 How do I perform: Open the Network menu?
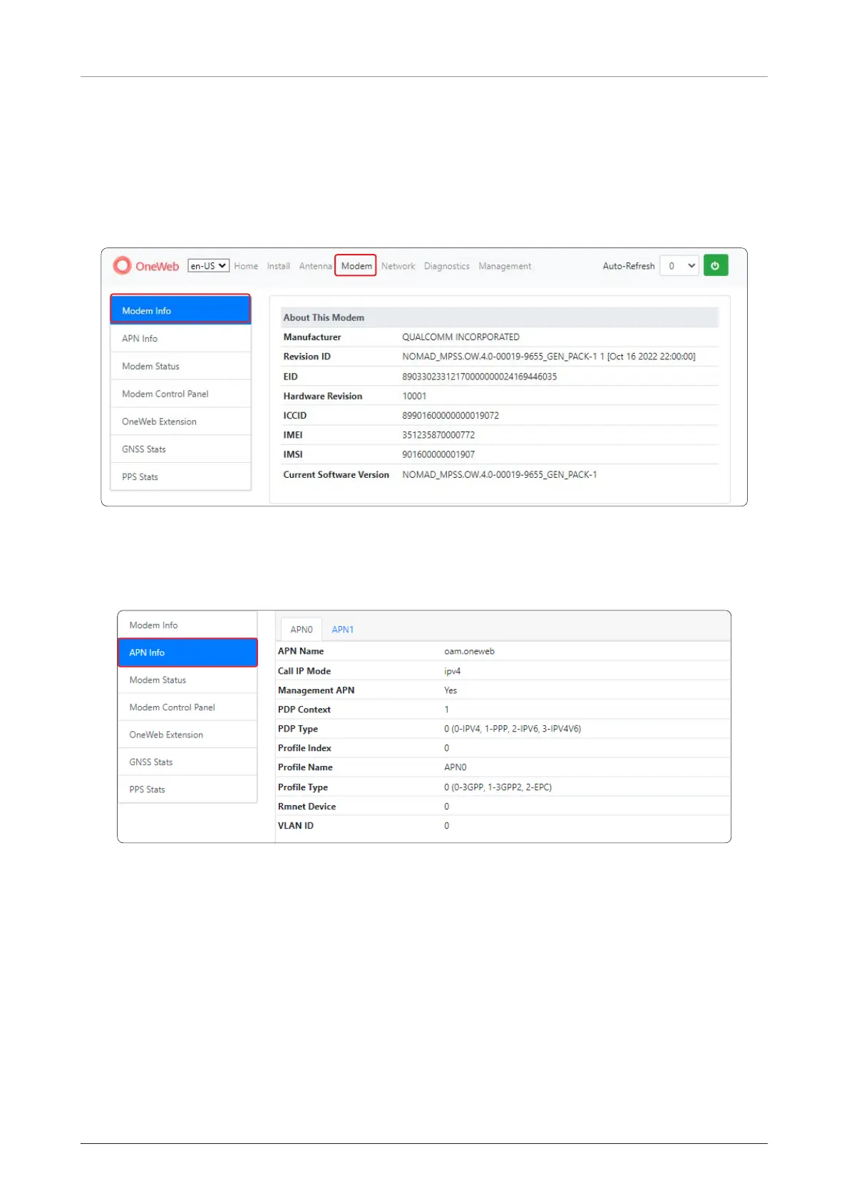398,266
